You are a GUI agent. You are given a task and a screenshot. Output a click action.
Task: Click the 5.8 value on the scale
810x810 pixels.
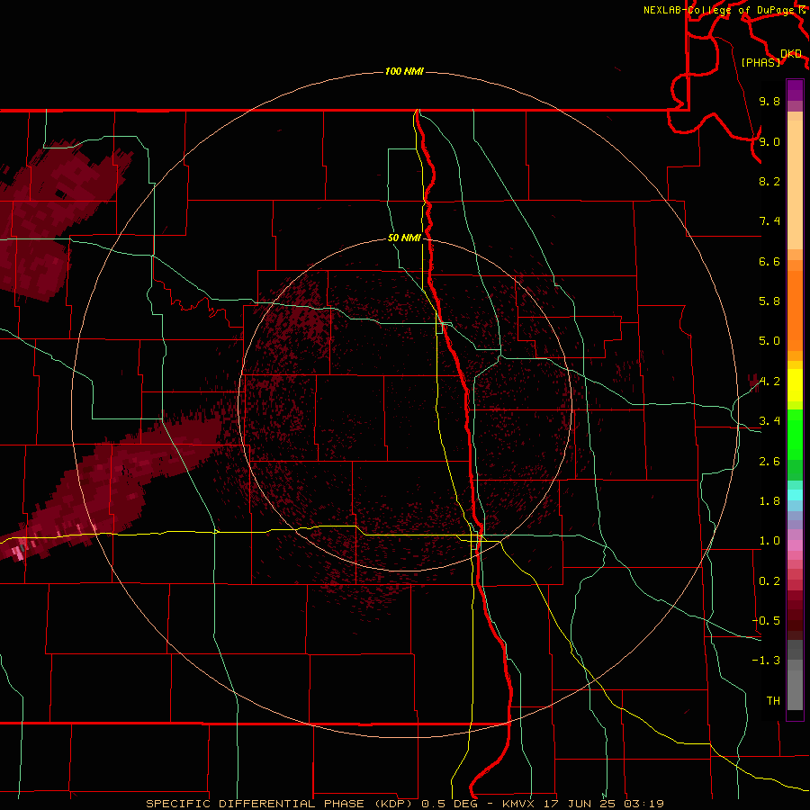point(769,301)
